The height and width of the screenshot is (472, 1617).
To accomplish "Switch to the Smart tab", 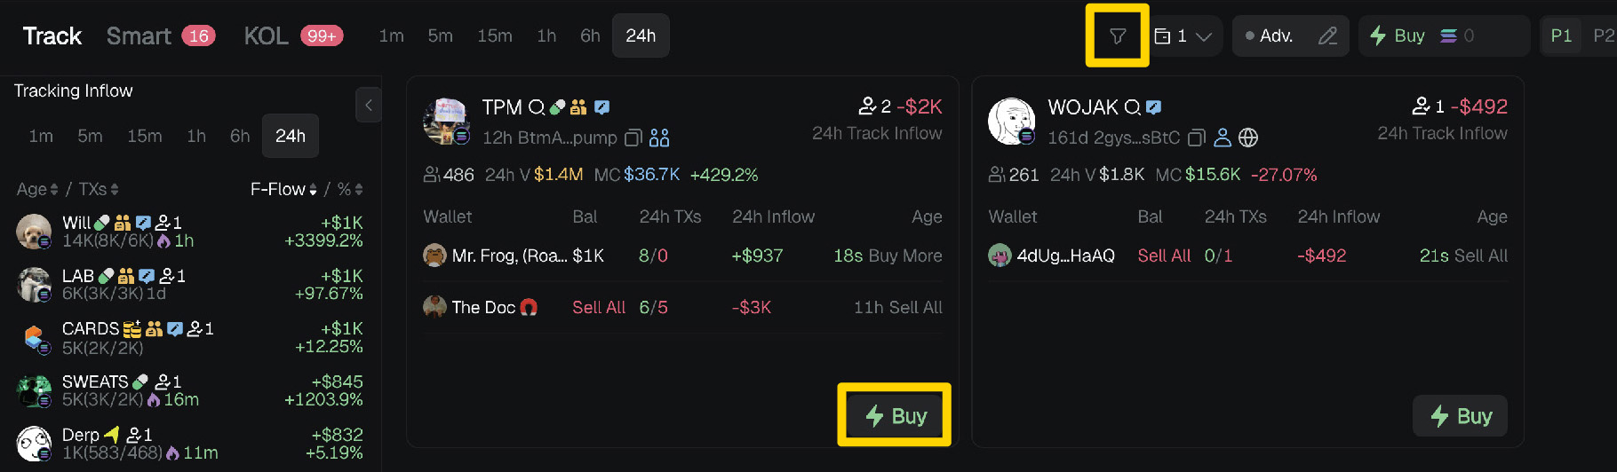I will point(139,36).
